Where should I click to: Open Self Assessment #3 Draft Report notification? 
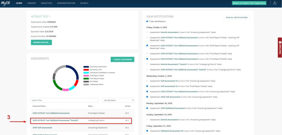169,86
